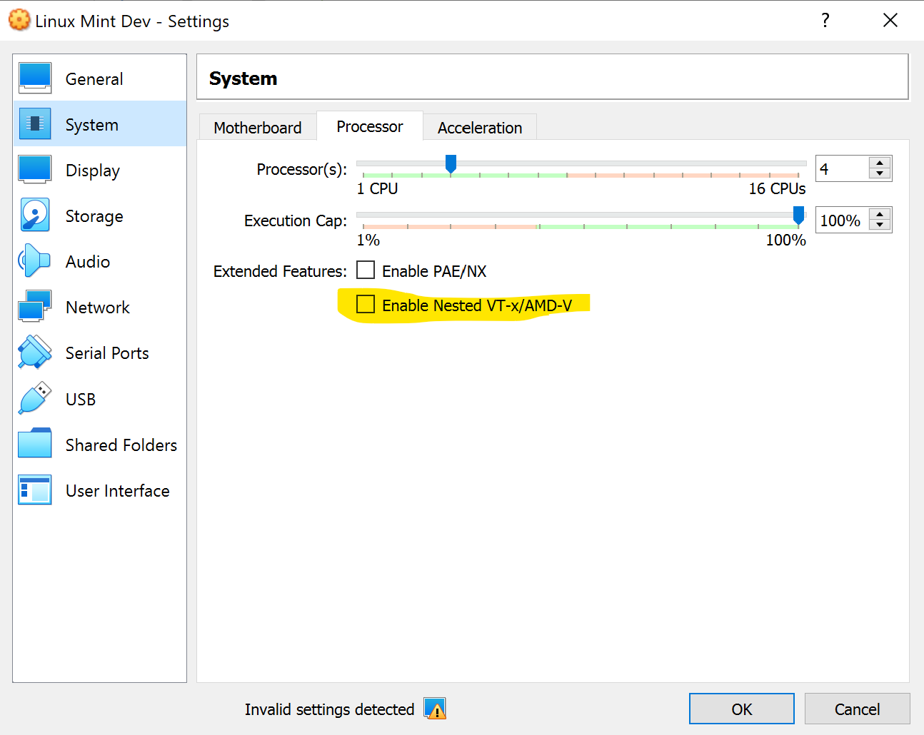Screen dimensions: 924x735
Task: Enable Nested VT-x/AMD-V checkbox
Action: tap(366, 305)
